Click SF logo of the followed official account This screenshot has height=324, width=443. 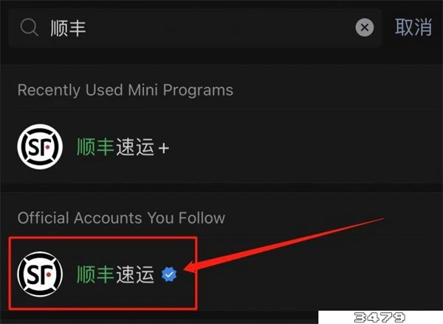click(40, 274)
